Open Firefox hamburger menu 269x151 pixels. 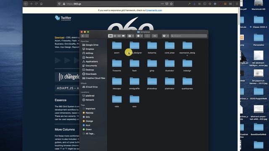tap(237, 4)
